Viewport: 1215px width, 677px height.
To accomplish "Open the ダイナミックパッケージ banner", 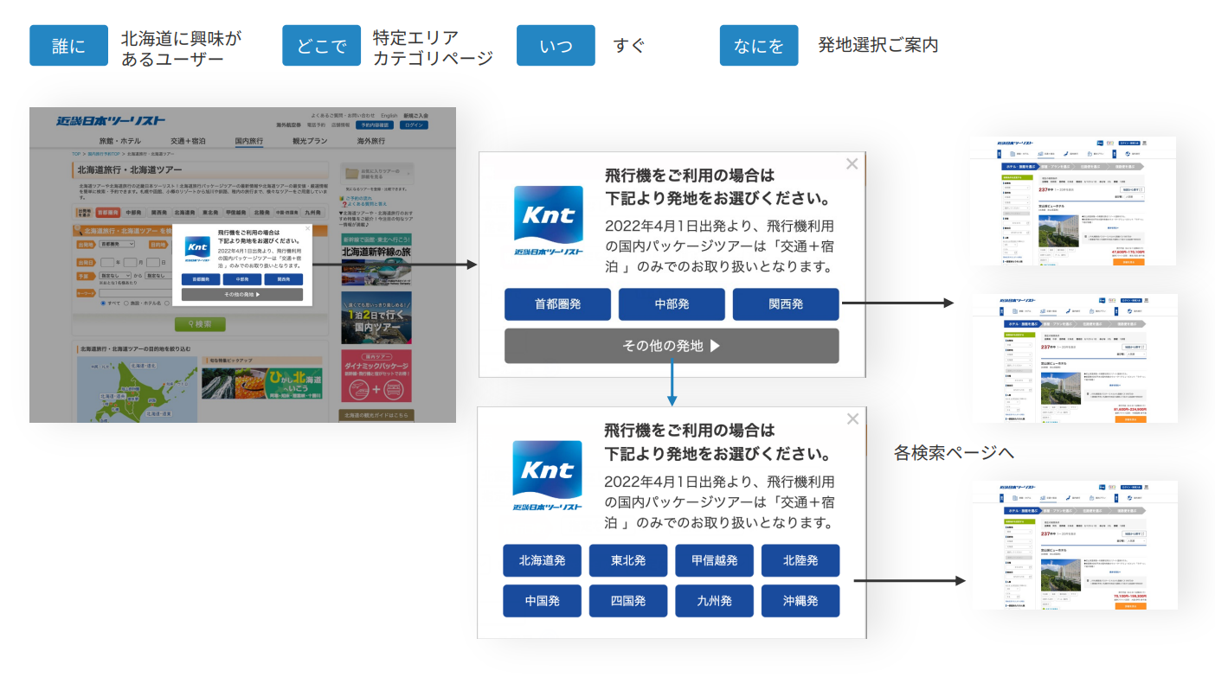I will click(376, 375).
